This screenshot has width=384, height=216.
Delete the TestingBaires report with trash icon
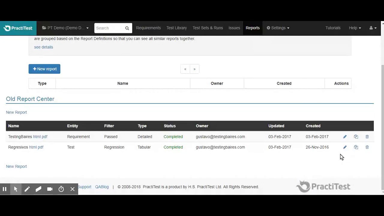pyautogui.click(x=367, y=137)
